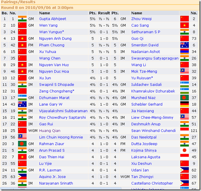This screenshot has height=191, width=201.
Task: Open Dao Thien Hai link
Action: point(52,157)
